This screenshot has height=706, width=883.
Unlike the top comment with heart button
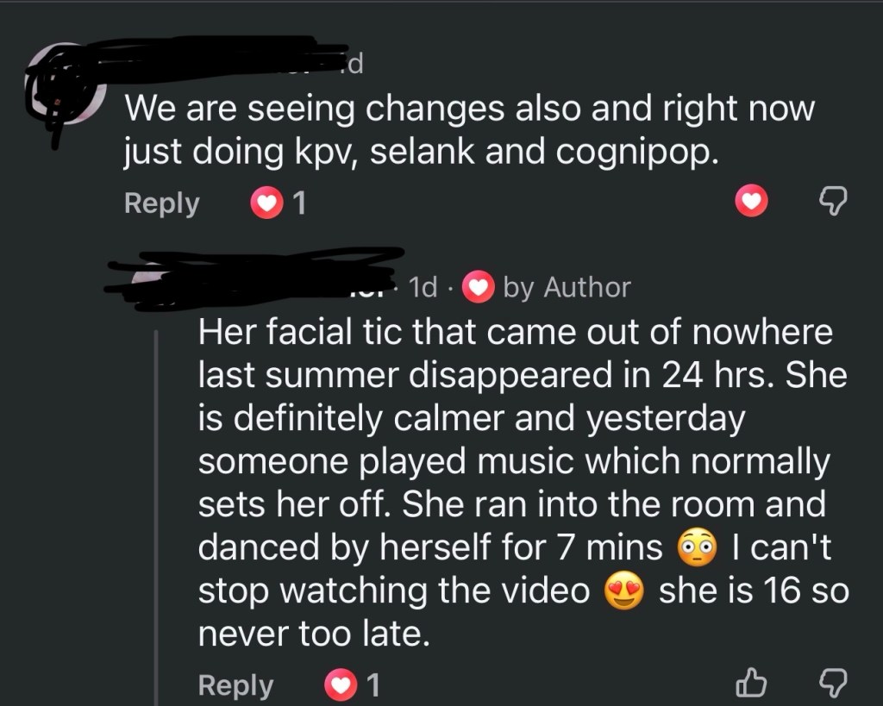[x=752, y=203]
